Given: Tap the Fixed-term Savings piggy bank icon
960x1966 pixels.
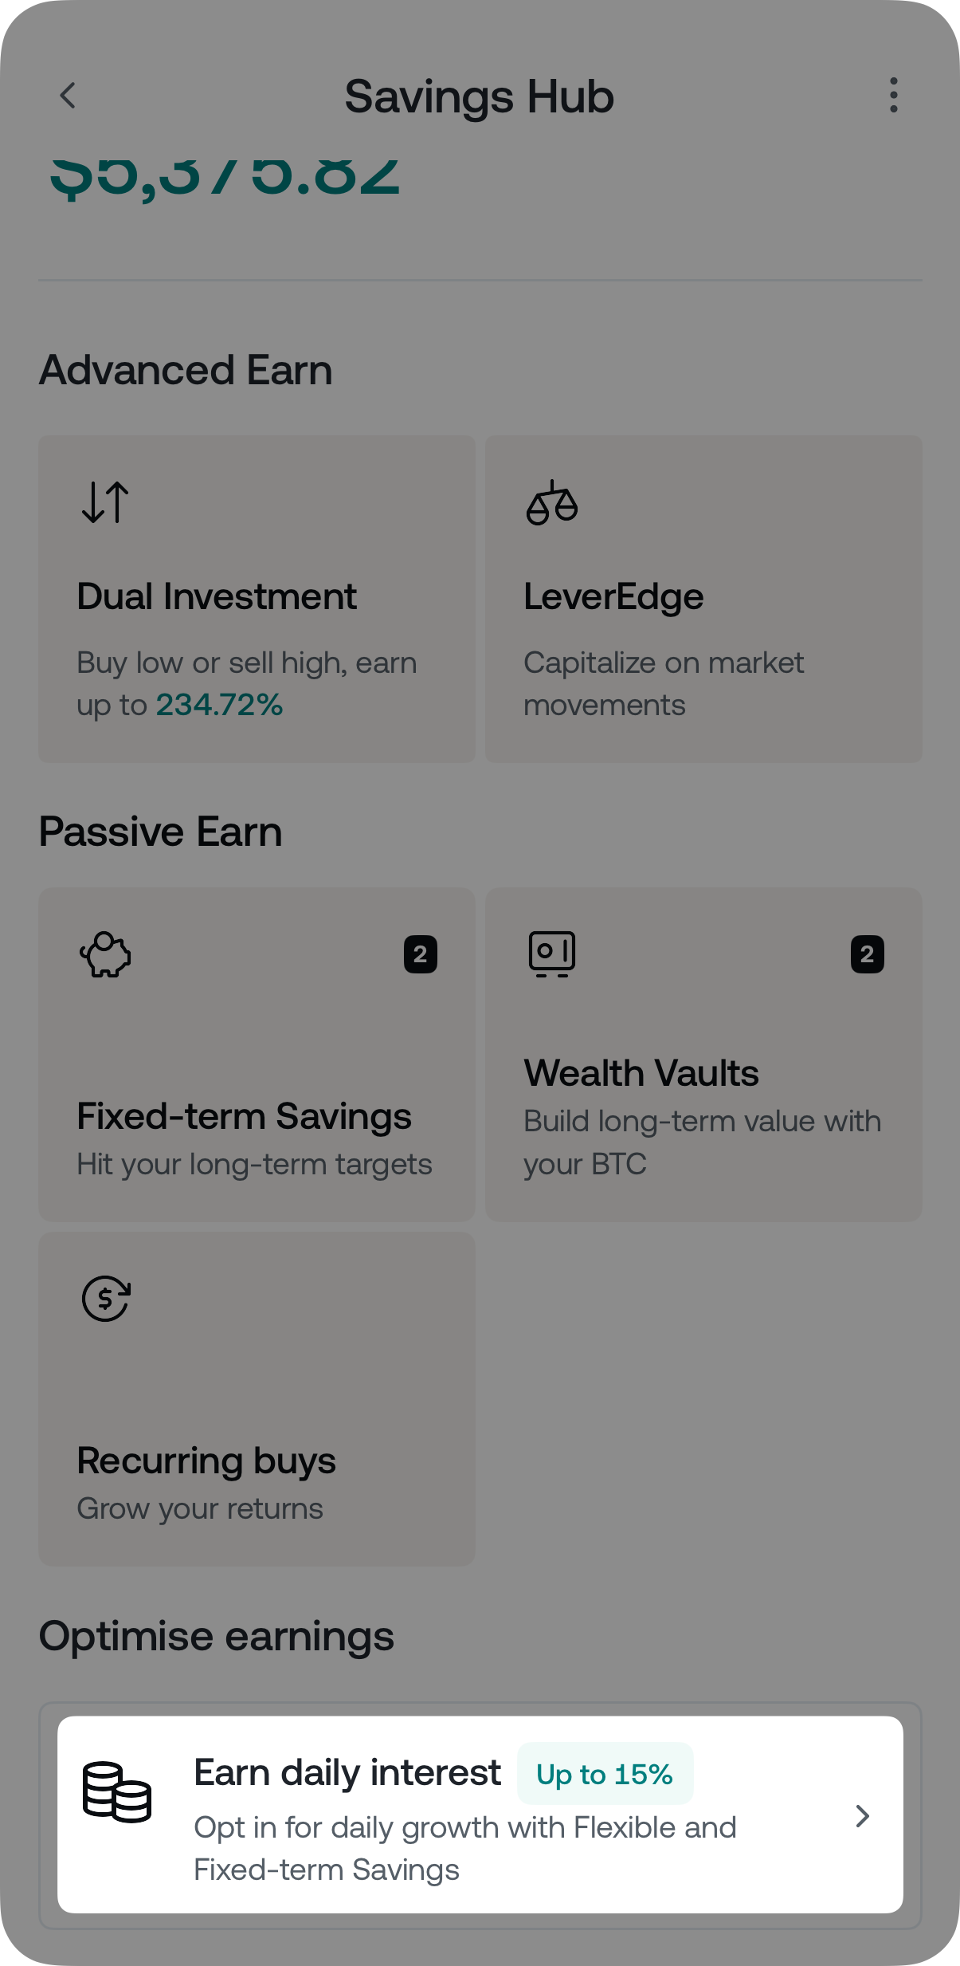Looking at the screenshot, I should (x=105, y=954).
